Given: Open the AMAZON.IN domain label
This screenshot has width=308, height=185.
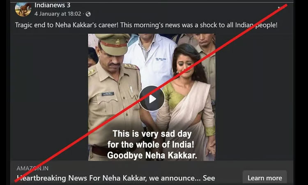Looking at the screenshot, I should (32, 169).
